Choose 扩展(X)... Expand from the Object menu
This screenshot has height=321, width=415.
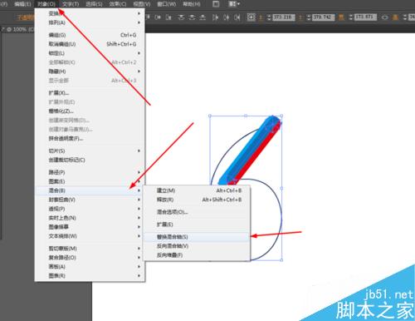coord(90,93)
